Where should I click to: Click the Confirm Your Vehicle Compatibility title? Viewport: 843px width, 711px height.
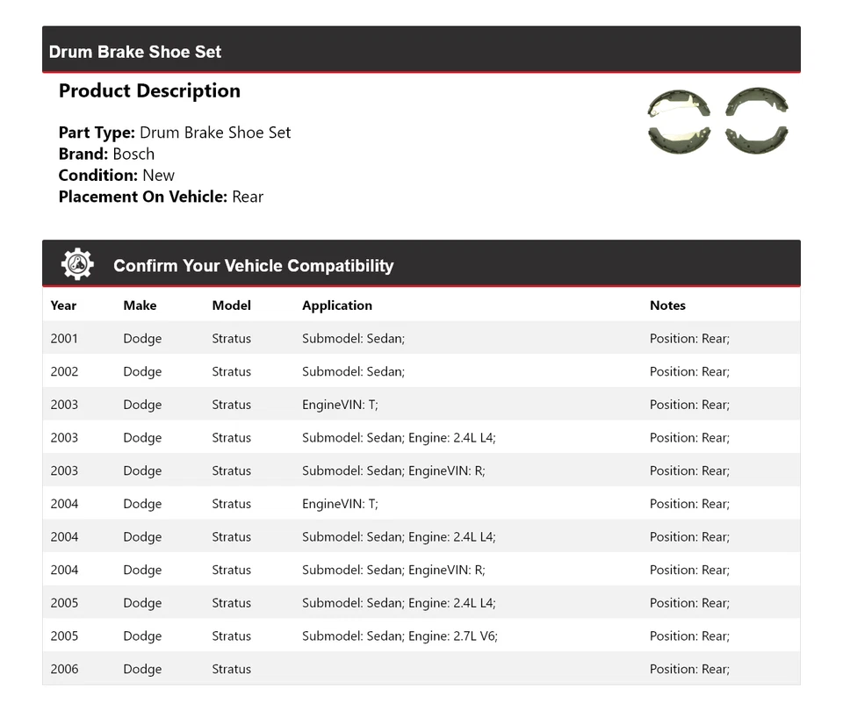[253, 266]
